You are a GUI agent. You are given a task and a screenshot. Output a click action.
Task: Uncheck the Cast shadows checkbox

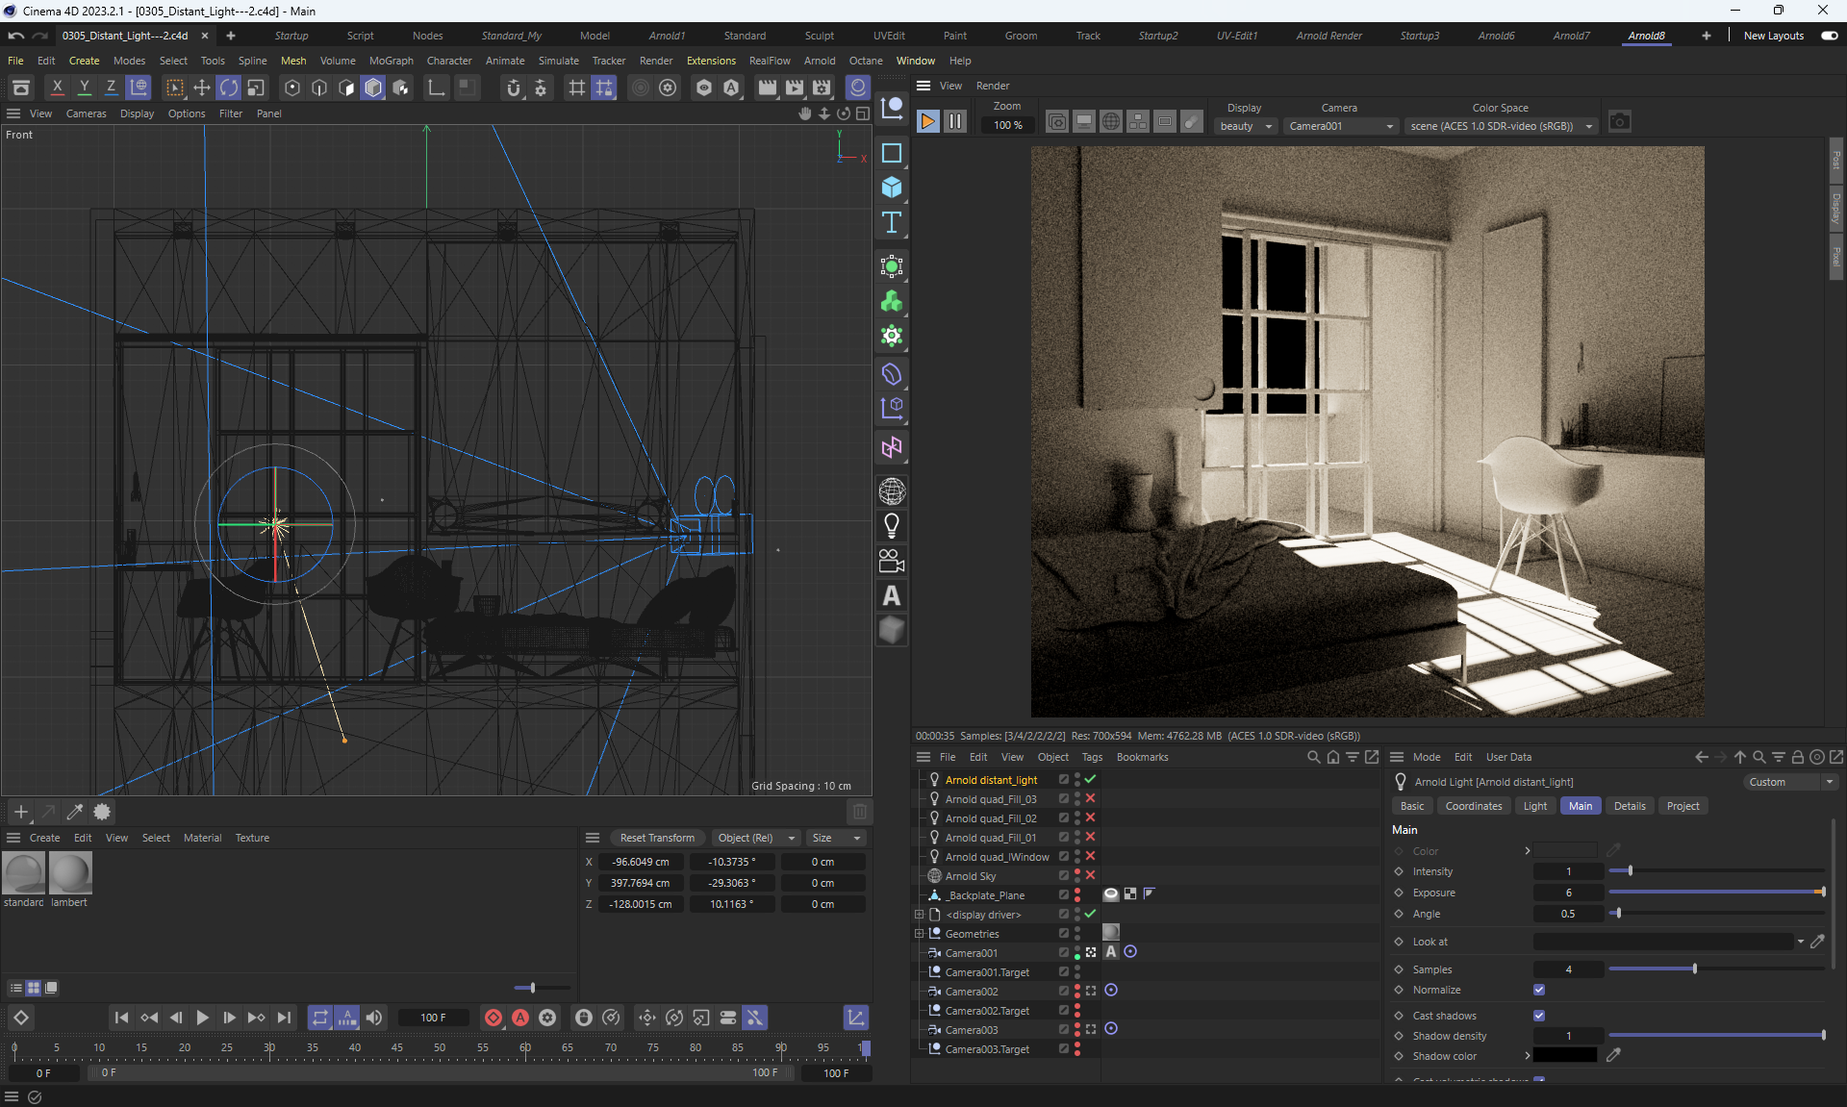pyautogui.click(x=1539, y=1016)
